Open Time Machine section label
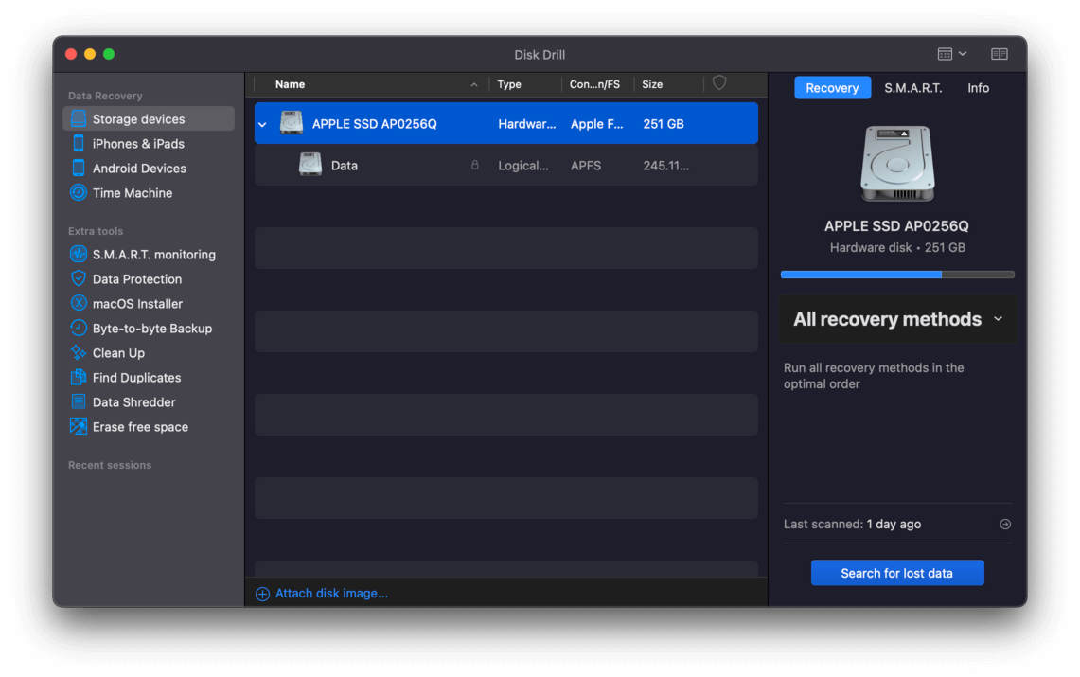Screen dimensions: 1080x677 (x=133, y=193)
